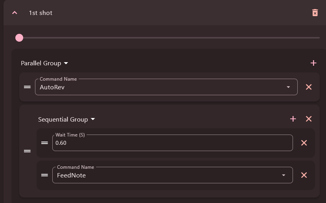This screenshot has width=326, height=203.
Task: Click the 1st shot title text
Action: pyautogui.click(x=41, y=13)
